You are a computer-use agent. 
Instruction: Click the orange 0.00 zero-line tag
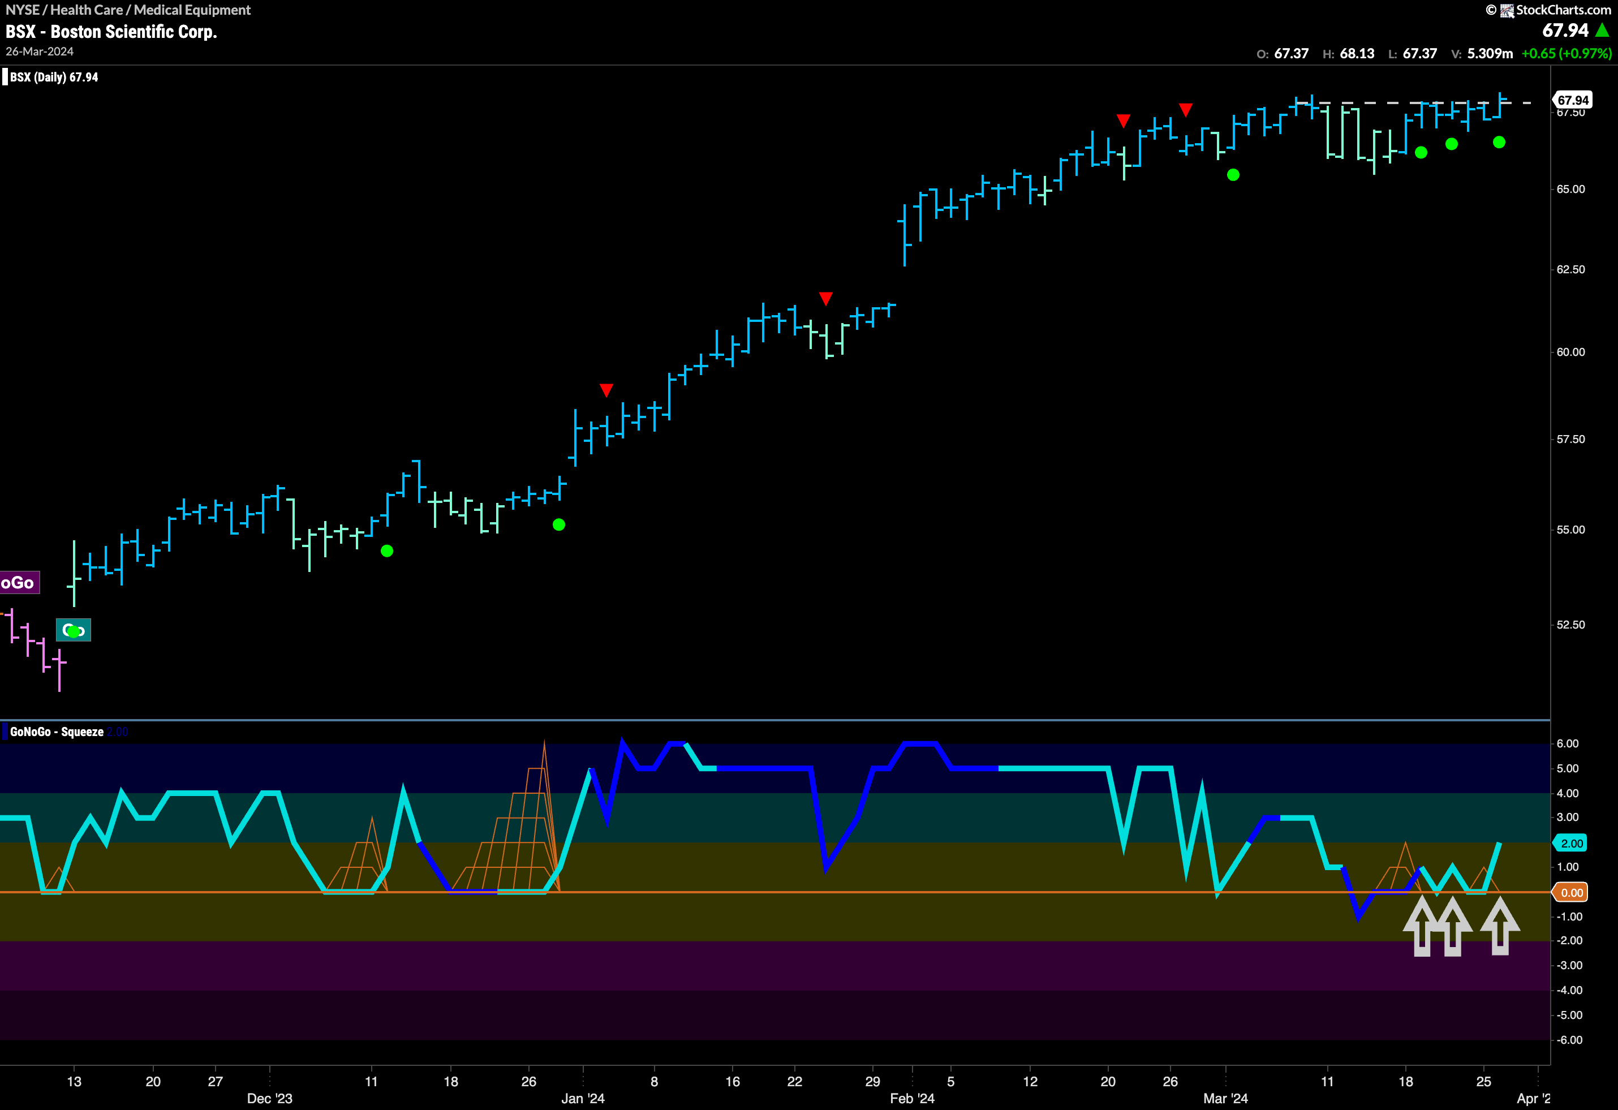pyautogui.click(x=1572, y=893)
